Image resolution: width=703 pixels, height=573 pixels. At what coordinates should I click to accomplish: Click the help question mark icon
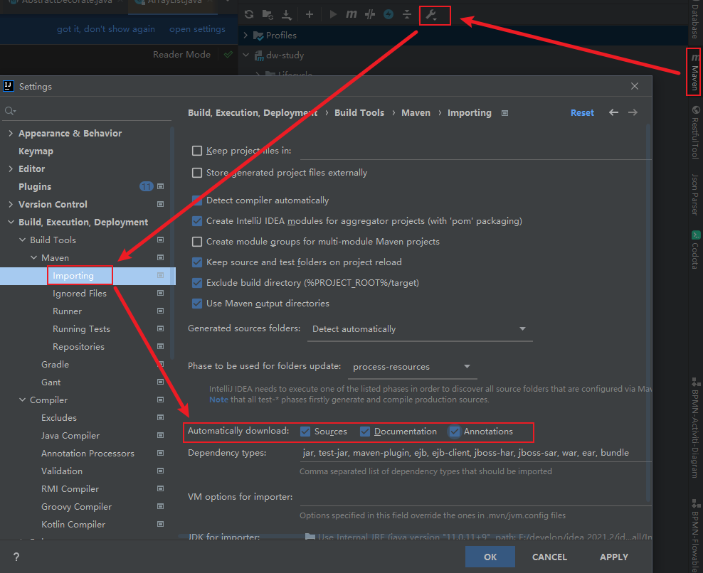pyautogui.click(x=16, y=557)
